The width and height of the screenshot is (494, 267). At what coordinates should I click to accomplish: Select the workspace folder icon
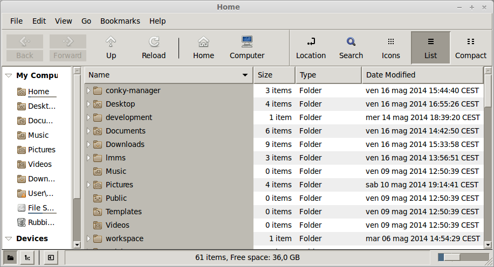coord(98,238)
